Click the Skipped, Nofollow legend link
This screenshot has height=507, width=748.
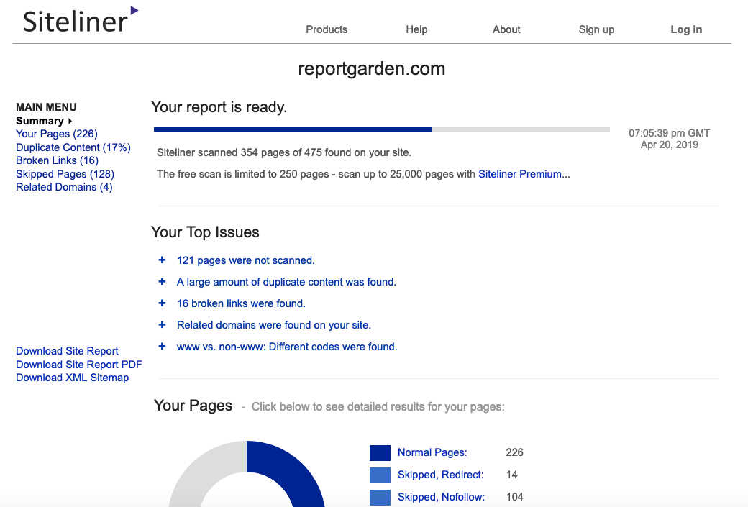tap(442, 497)
